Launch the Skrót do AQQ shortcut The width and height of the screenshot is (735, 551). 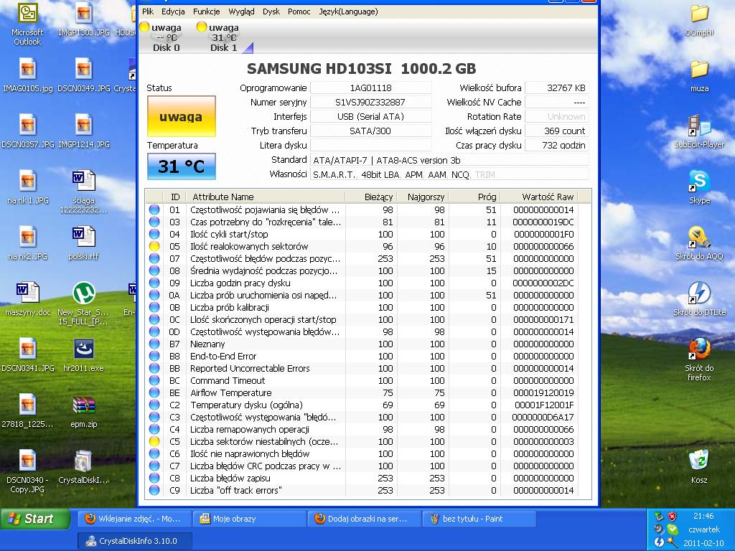[699, 243]
